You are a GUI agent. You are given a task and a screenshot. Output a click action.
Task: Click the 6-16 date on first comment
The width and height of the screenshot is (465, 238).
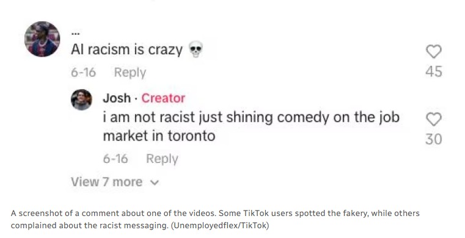tap(83, 72)
